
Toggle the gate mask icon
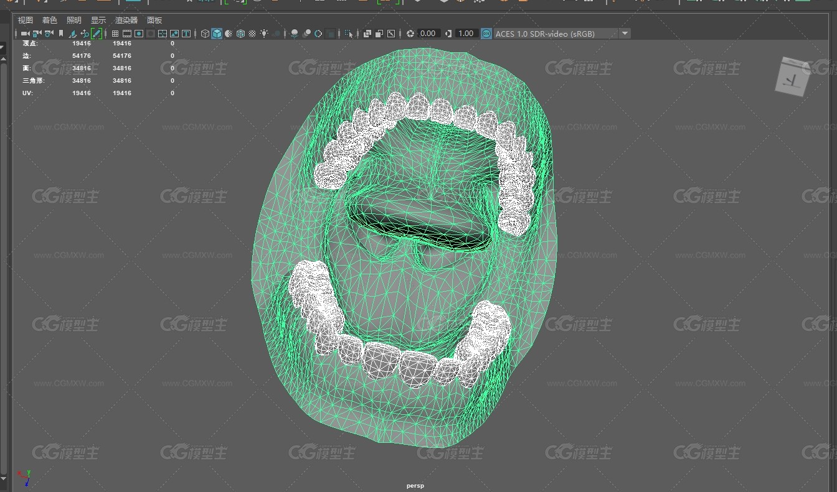click(151, 34)
